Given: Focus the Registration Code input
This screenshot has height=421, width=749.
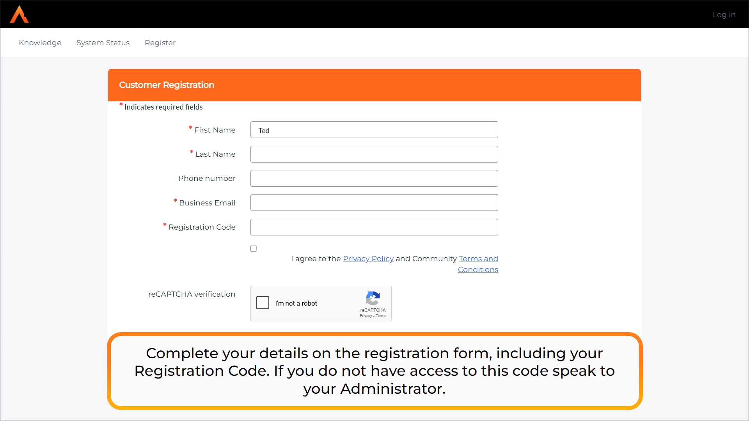Looking at the screenshot, I should pos(374,227).
